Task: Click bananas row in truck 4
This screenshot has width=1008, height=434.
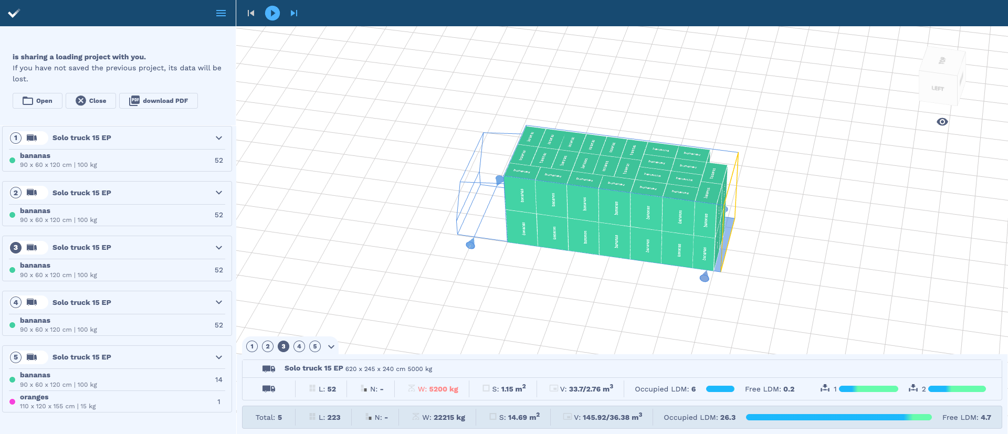Action: (117, 325)
